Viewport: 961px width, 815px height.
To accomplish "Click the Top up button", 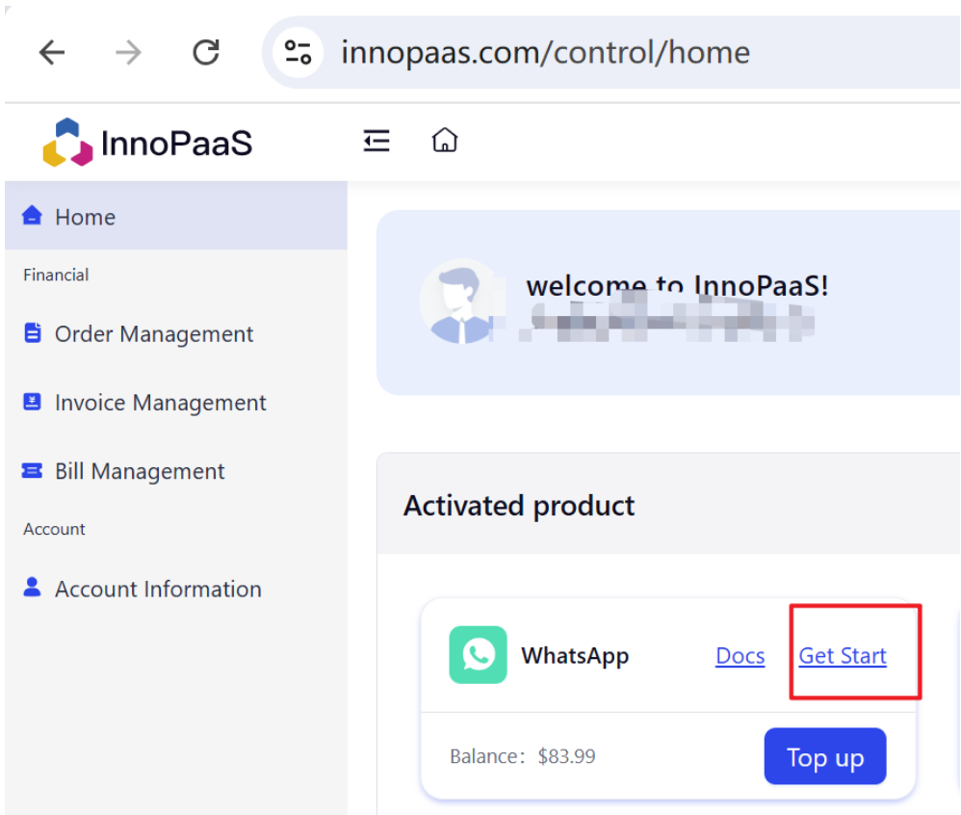I will point(825,757).
